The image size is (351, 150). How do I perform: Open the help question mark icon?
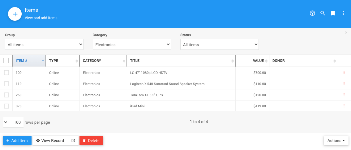[312, 13]
